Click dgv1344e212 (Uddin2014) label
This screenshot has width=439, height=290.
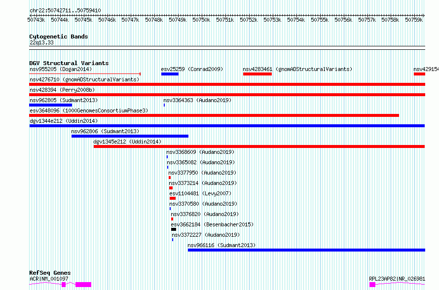[64, 121]
